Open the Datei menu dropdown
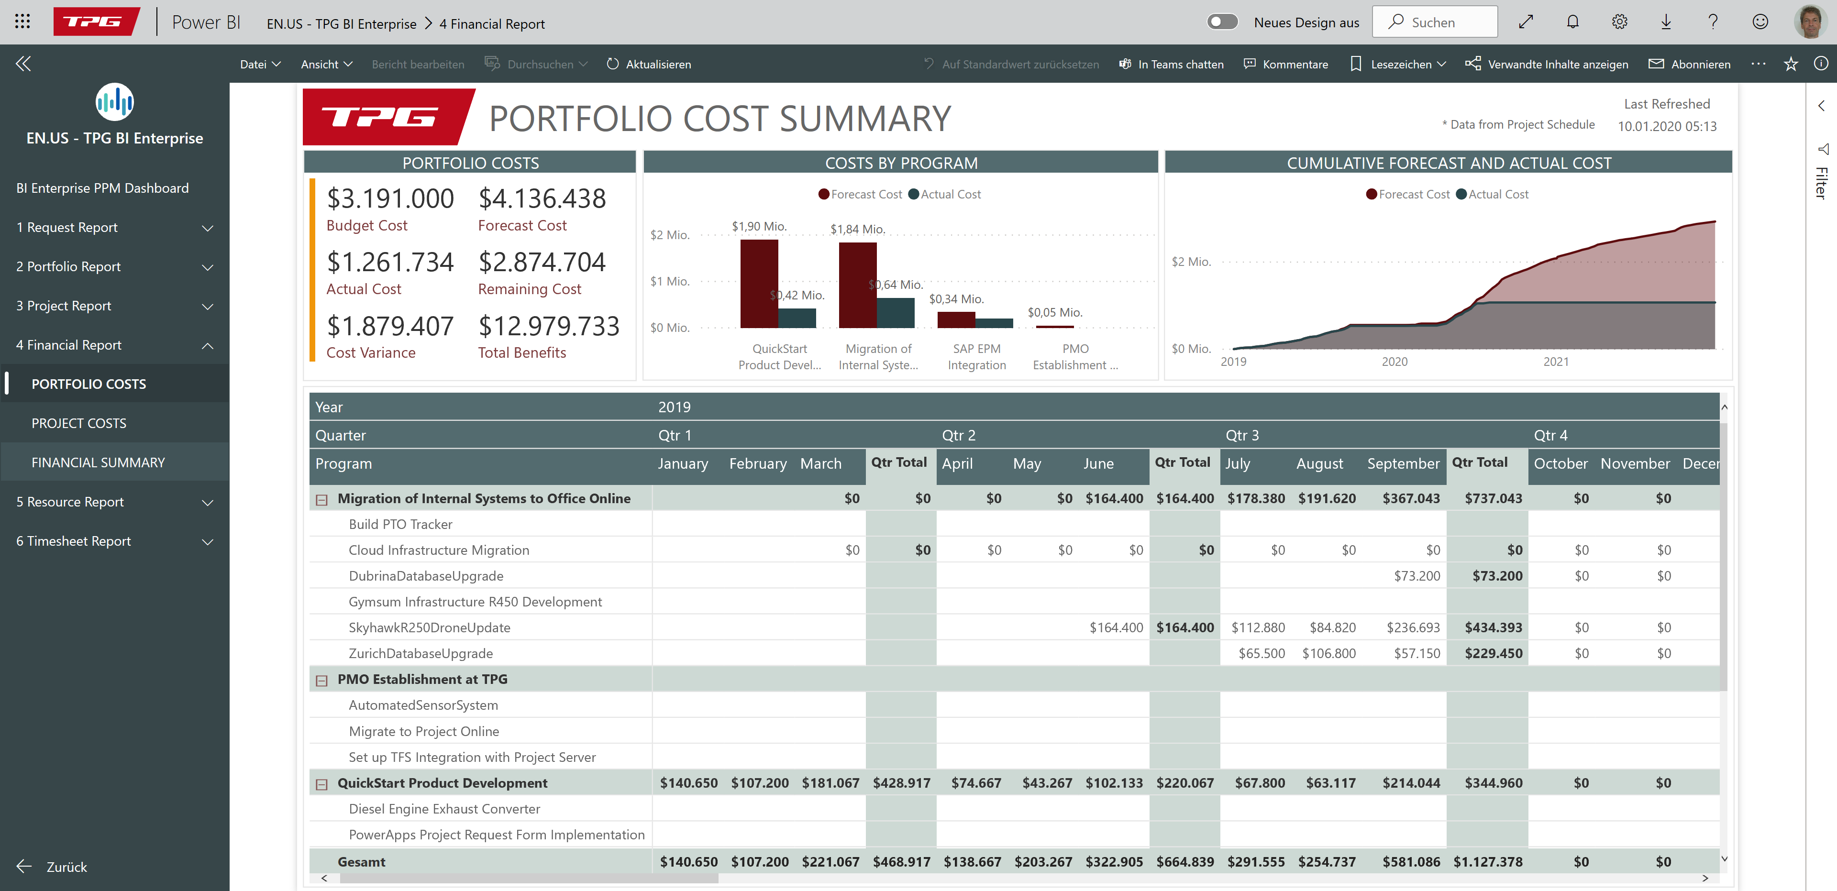1837x891 pixels. [260, 64]
